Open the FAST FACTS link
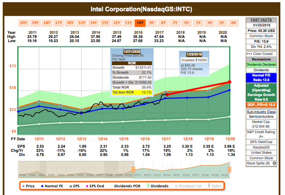 [261, 20]
